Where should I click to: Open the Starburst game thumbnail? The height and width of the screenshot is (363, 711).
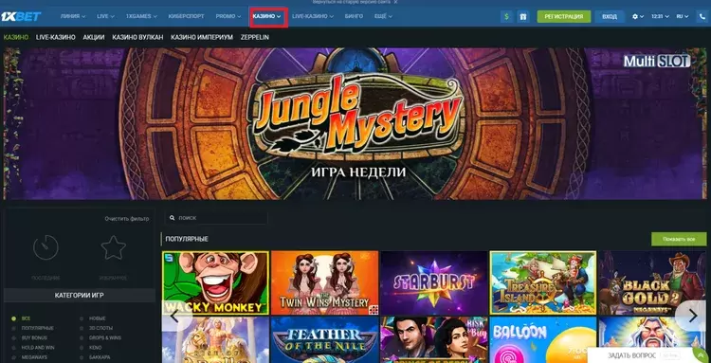tap(434, 282)
